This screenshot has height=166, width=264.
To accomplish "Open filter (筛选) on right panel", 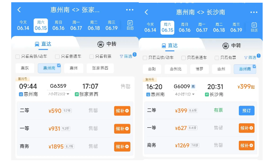I will coord(251,58).
